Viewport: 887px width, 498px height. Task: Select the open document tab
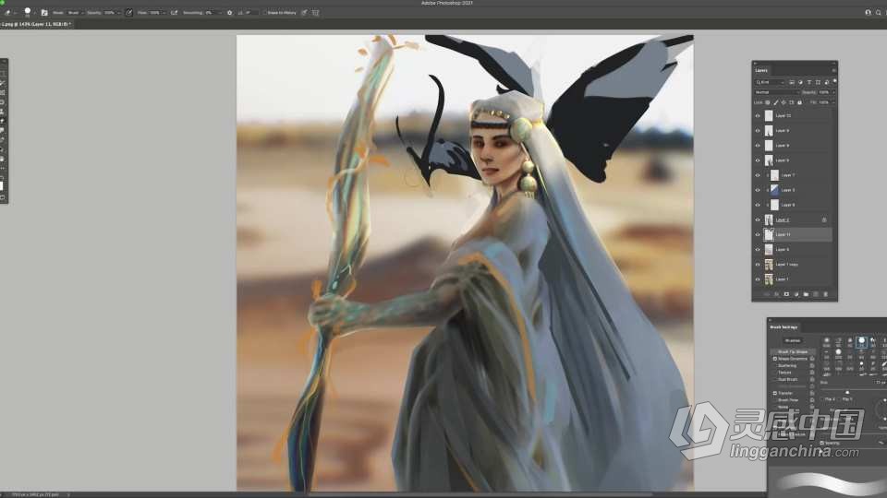click(x=36, y=24)
